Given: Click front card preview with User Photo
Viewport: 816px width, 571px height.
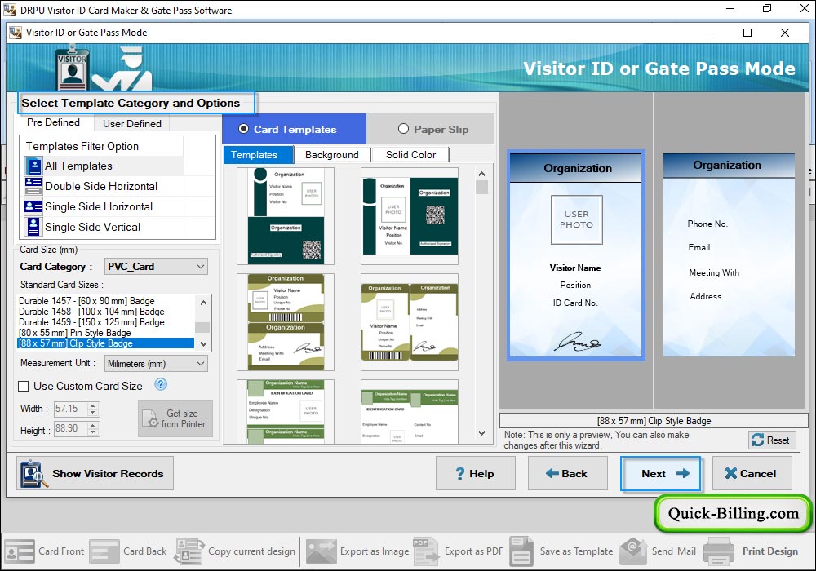Looking at the screenshot, I should [x=576, y=255].
